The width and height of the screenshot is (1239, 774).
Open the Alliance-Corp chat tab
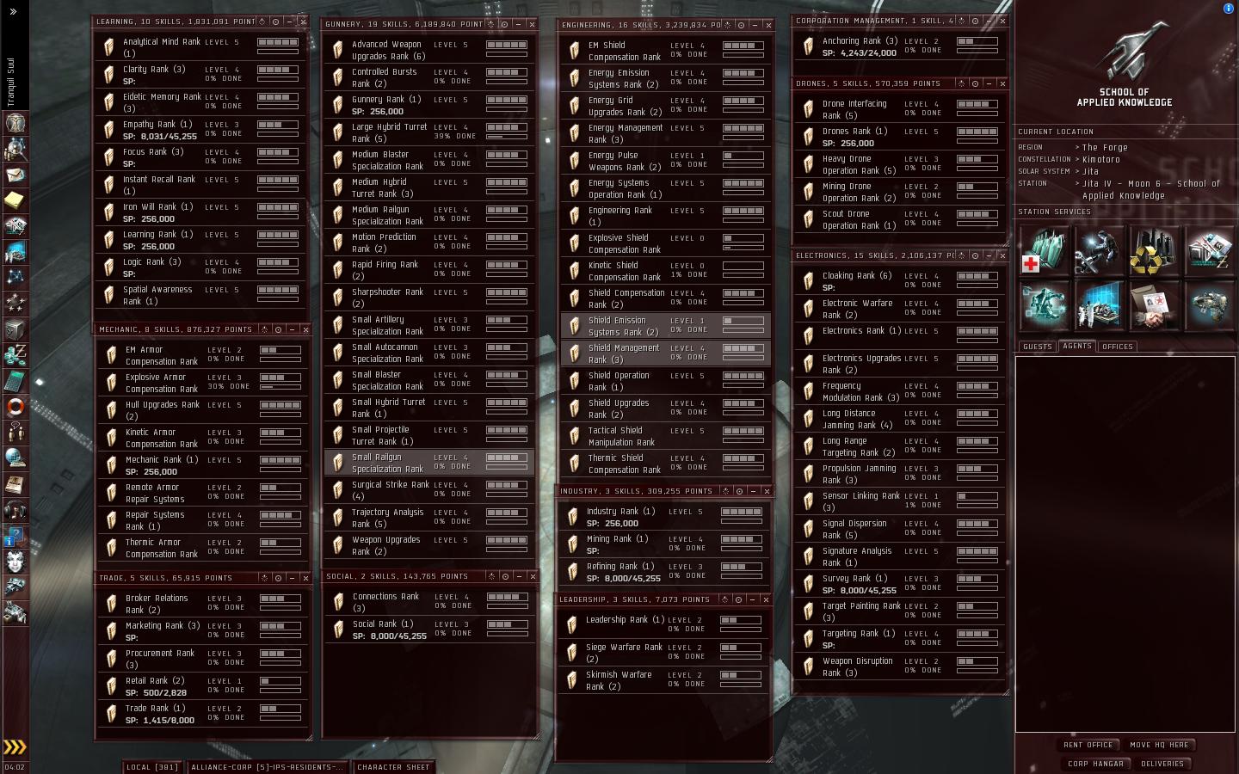(x=267, y=767)
